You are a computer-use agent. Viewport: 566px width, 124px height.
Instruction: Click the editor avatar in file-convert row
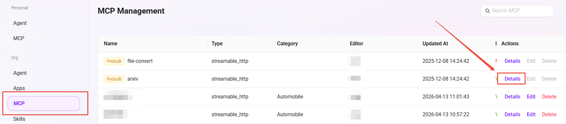click(355, 61)
